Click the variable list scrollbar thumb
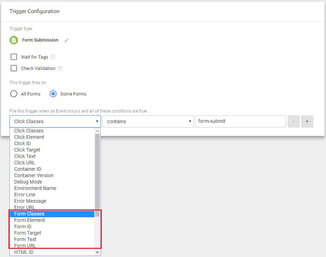326x257 pixels. (97, 173)
